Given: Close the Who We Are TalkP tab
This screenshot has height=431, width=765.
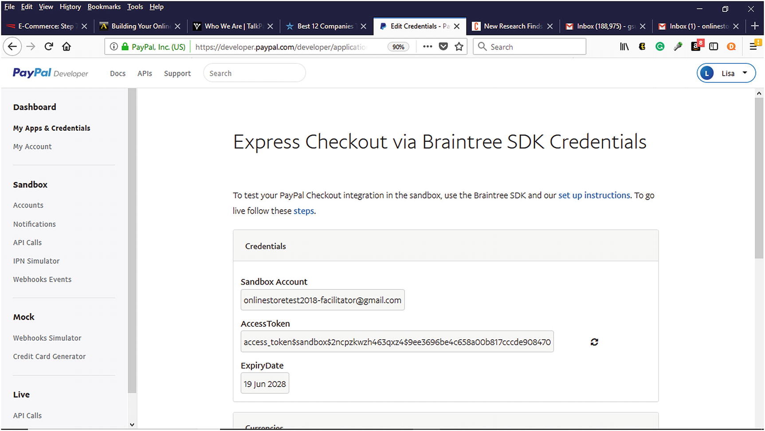Looking at the screenshot, I should 270,26.
